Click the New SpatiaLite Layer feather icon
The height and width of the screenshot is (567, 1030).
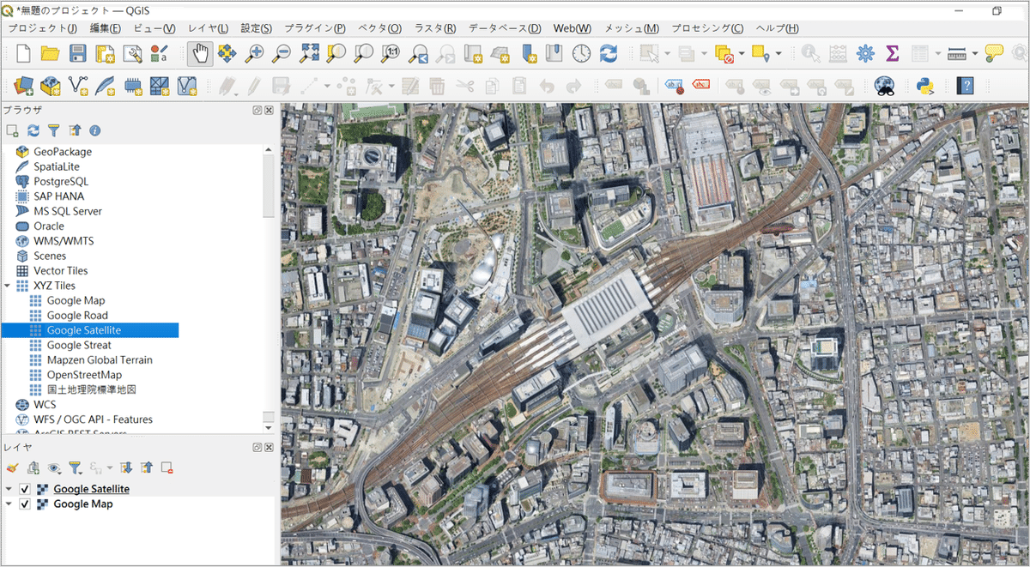105,85
